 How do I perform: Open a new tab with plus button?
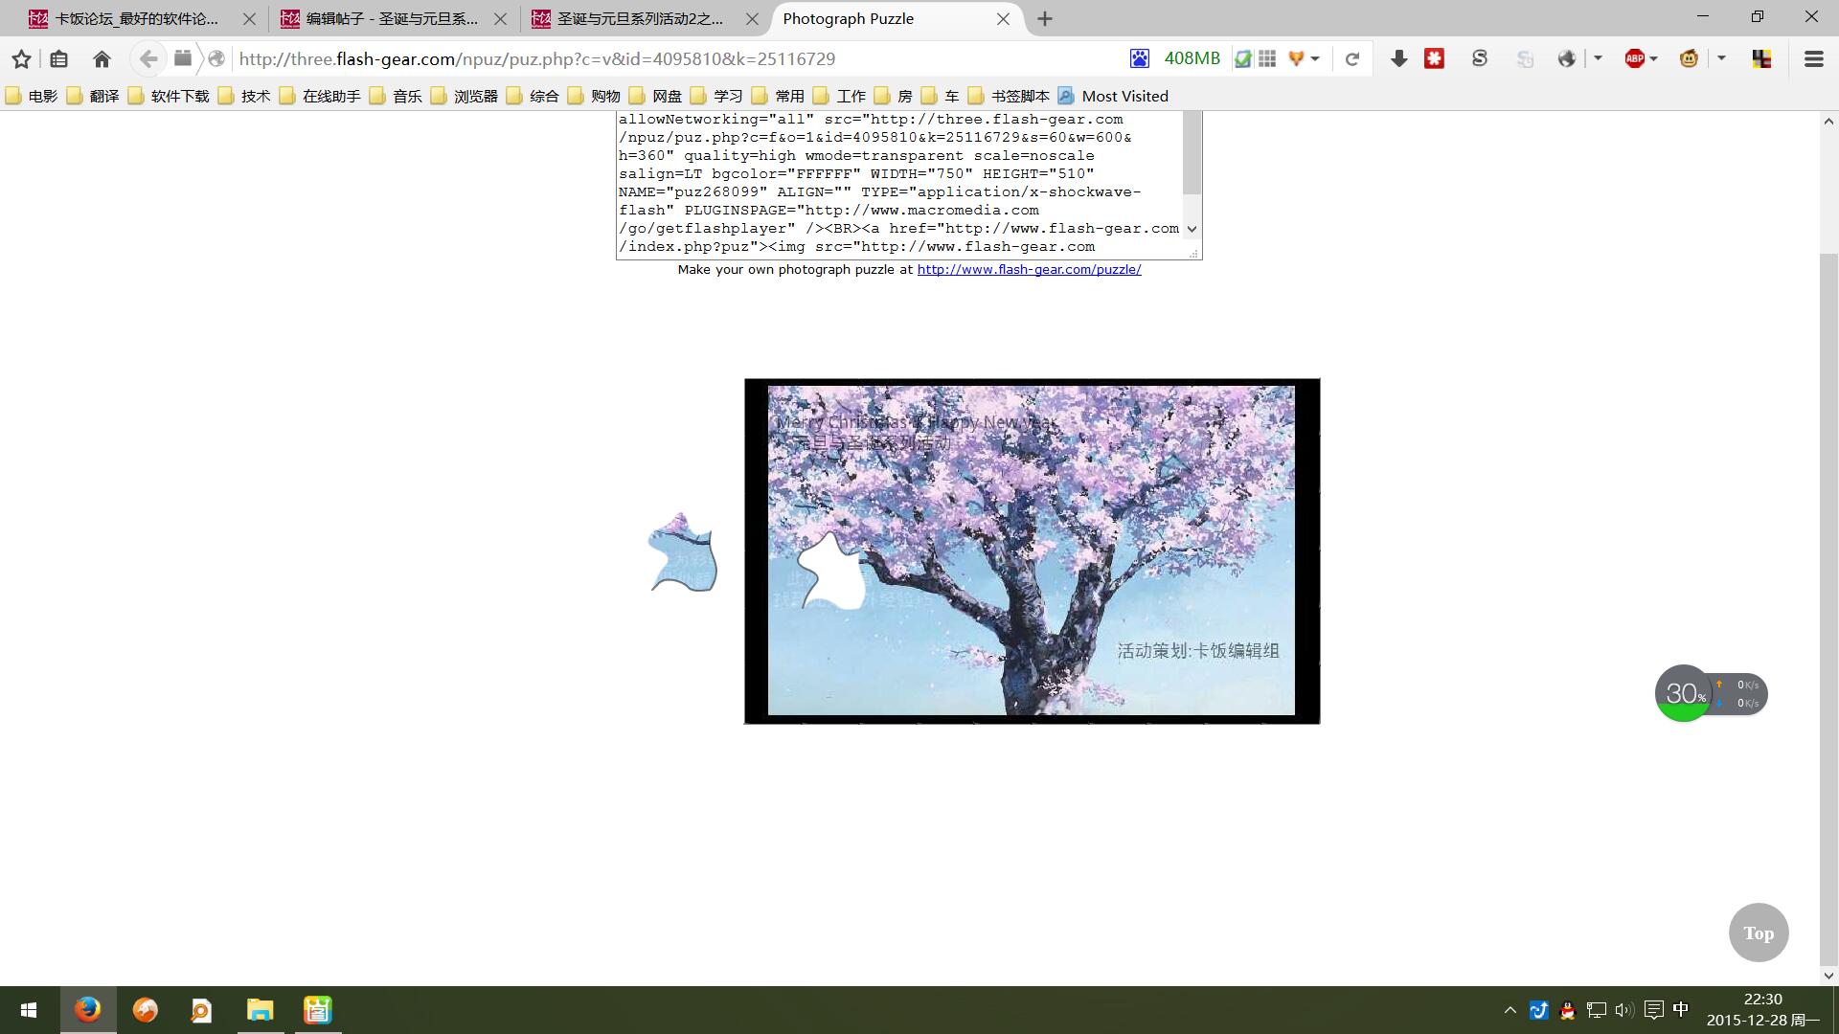[1045, 19]
